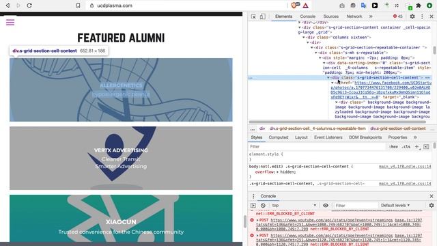Open the puzzle-piece Extensions menu
437x246 pixels.
click(419, 5)
